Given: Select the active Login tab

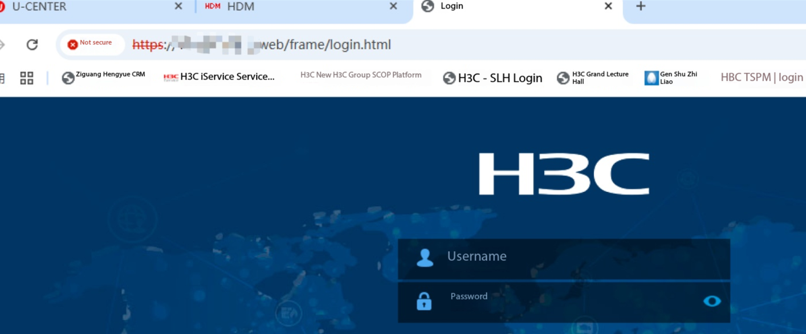Looking at the screenshot, I should click(452, 6).
